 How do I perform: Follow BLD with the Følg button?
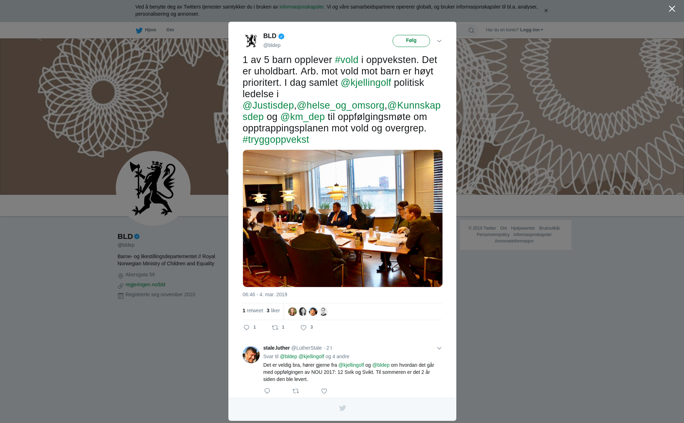[x=411, y=41]
